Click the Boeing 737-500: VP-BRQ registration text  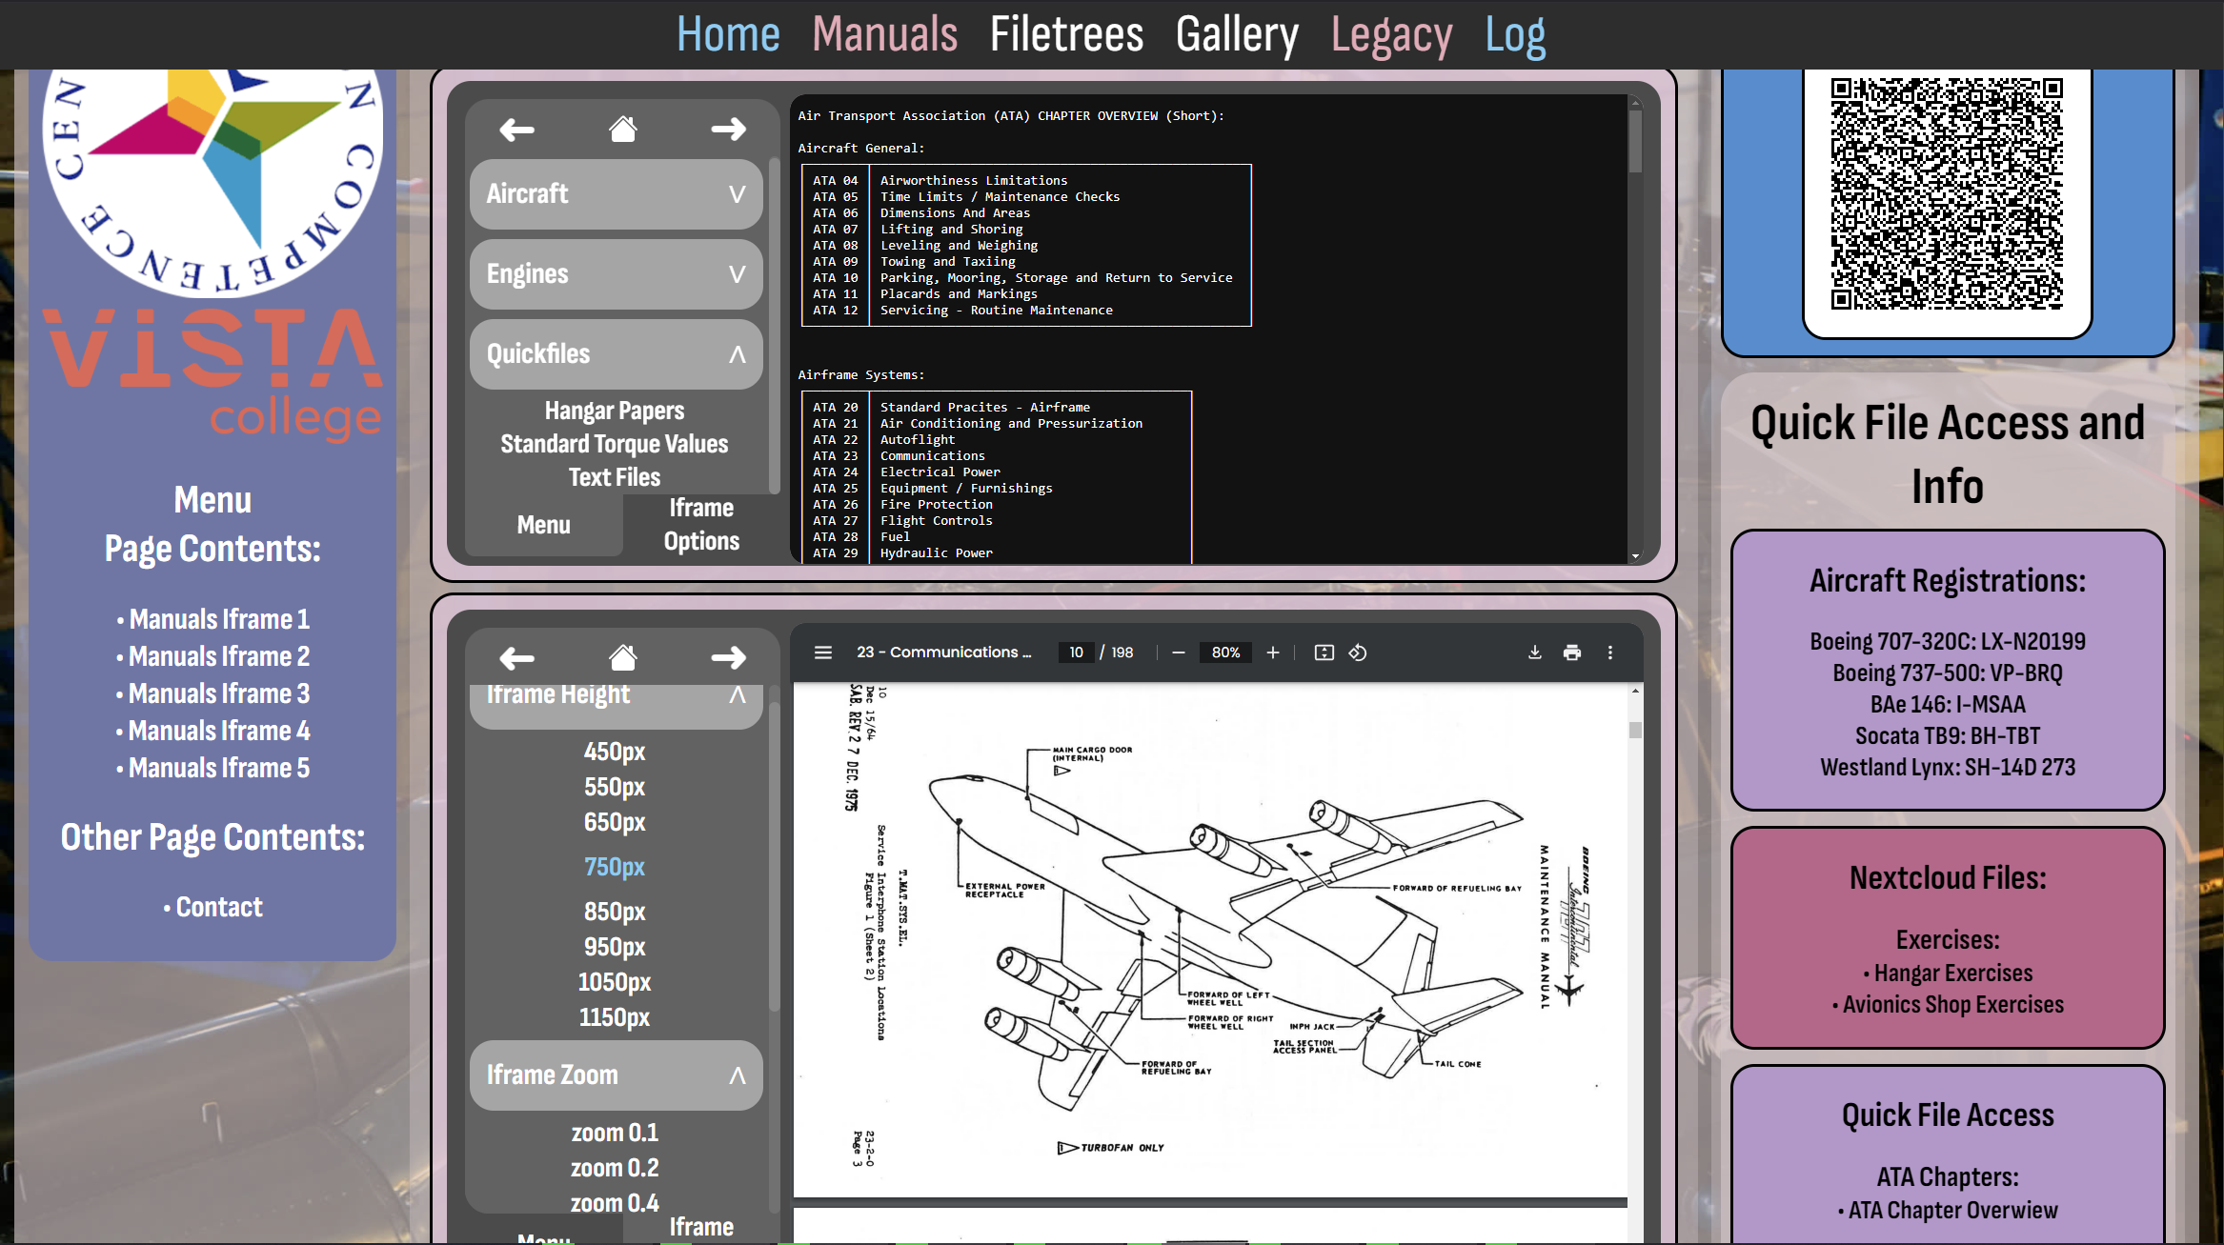pos(1948,673)
